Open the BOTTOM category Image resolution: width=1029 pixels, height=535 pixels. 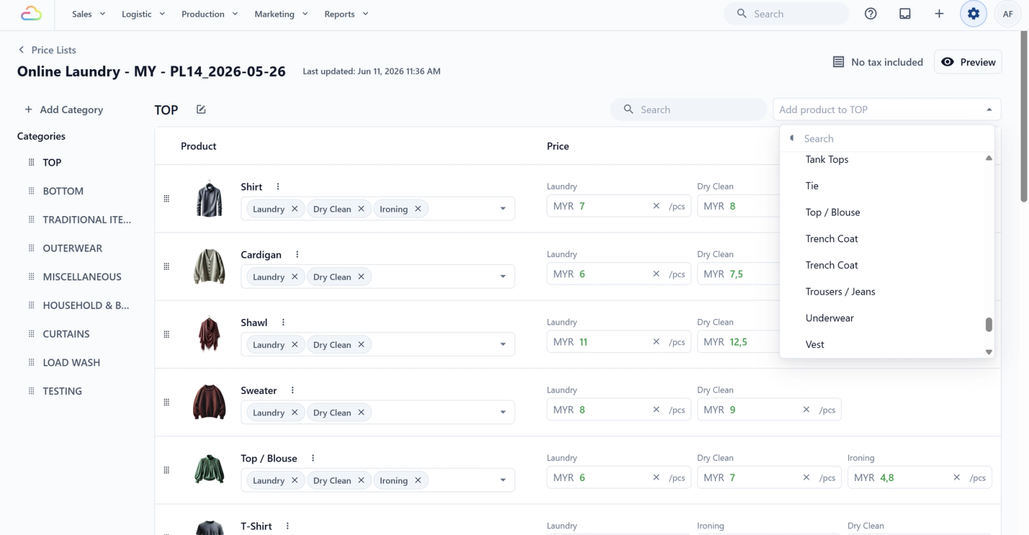63,191
